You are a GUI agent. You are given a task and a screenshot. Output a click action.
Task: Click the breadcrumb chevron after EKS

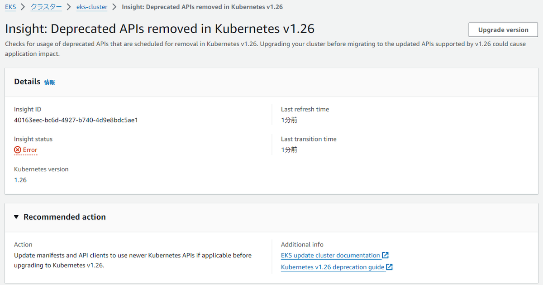click(x=23, y=7)
